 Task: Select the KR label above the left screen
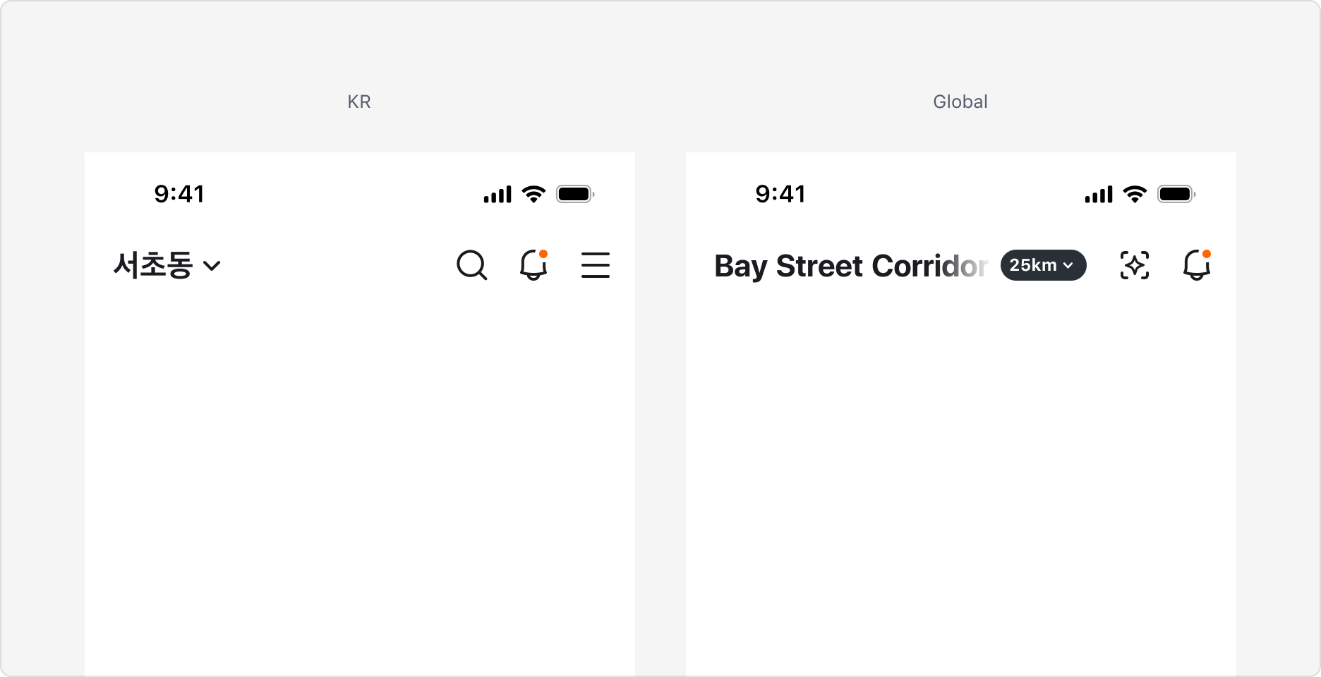pos(359,102)
